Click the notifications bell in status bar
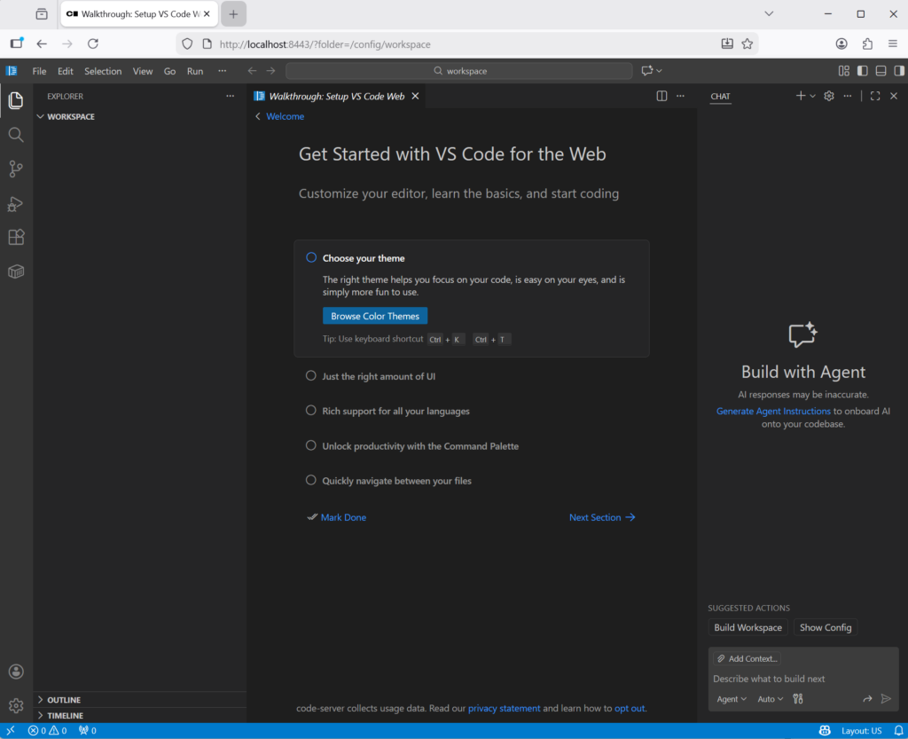This screenshot has width=908, height=739. (x=825, y=731)
